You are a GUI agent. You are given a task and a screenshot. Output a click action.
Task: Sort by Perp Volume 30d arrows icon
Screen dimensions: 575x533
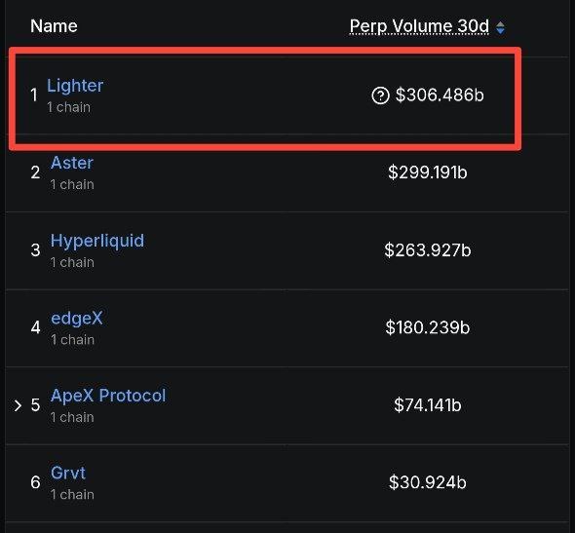pyautogui.click(x=500, y=27)
